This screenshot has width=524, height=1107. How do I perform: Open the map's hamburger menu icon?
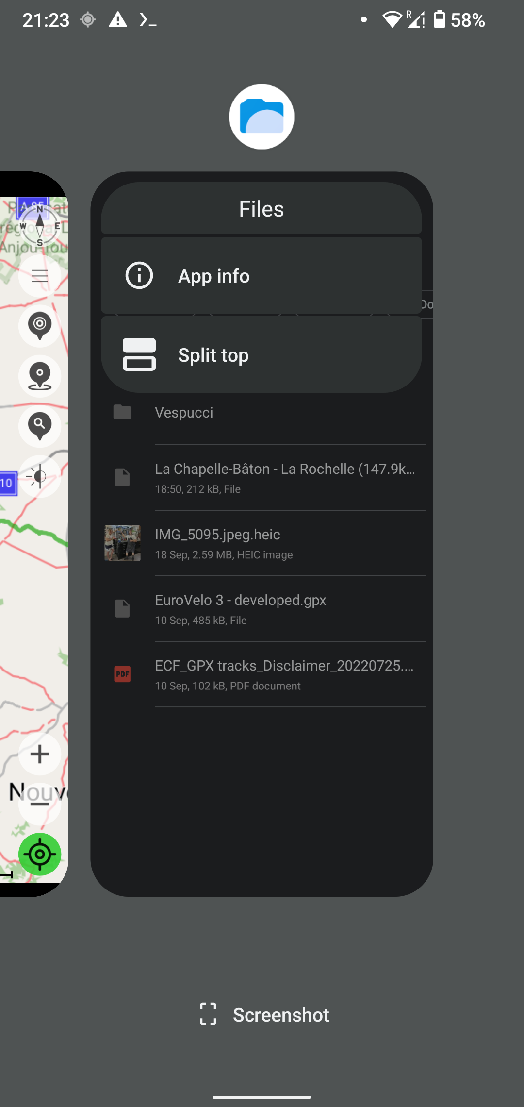(40, 275)
